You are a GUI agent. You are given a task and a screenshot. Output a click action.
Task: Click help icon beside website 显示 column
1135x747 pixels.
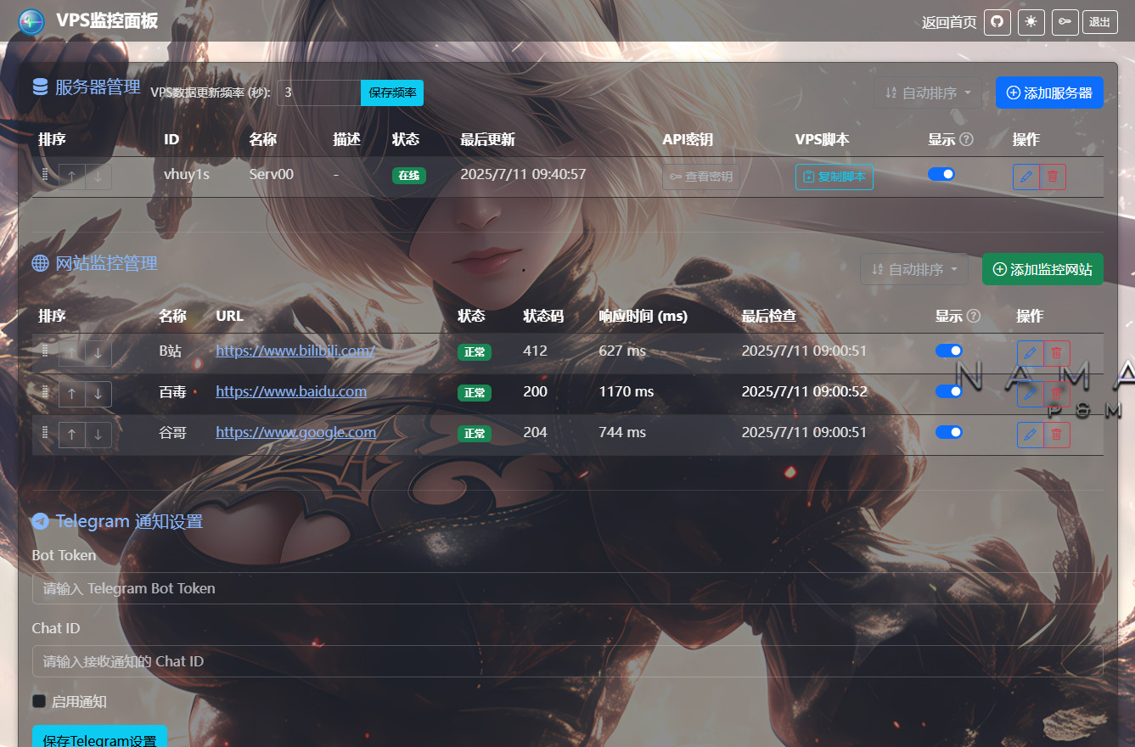click(974, 316)
